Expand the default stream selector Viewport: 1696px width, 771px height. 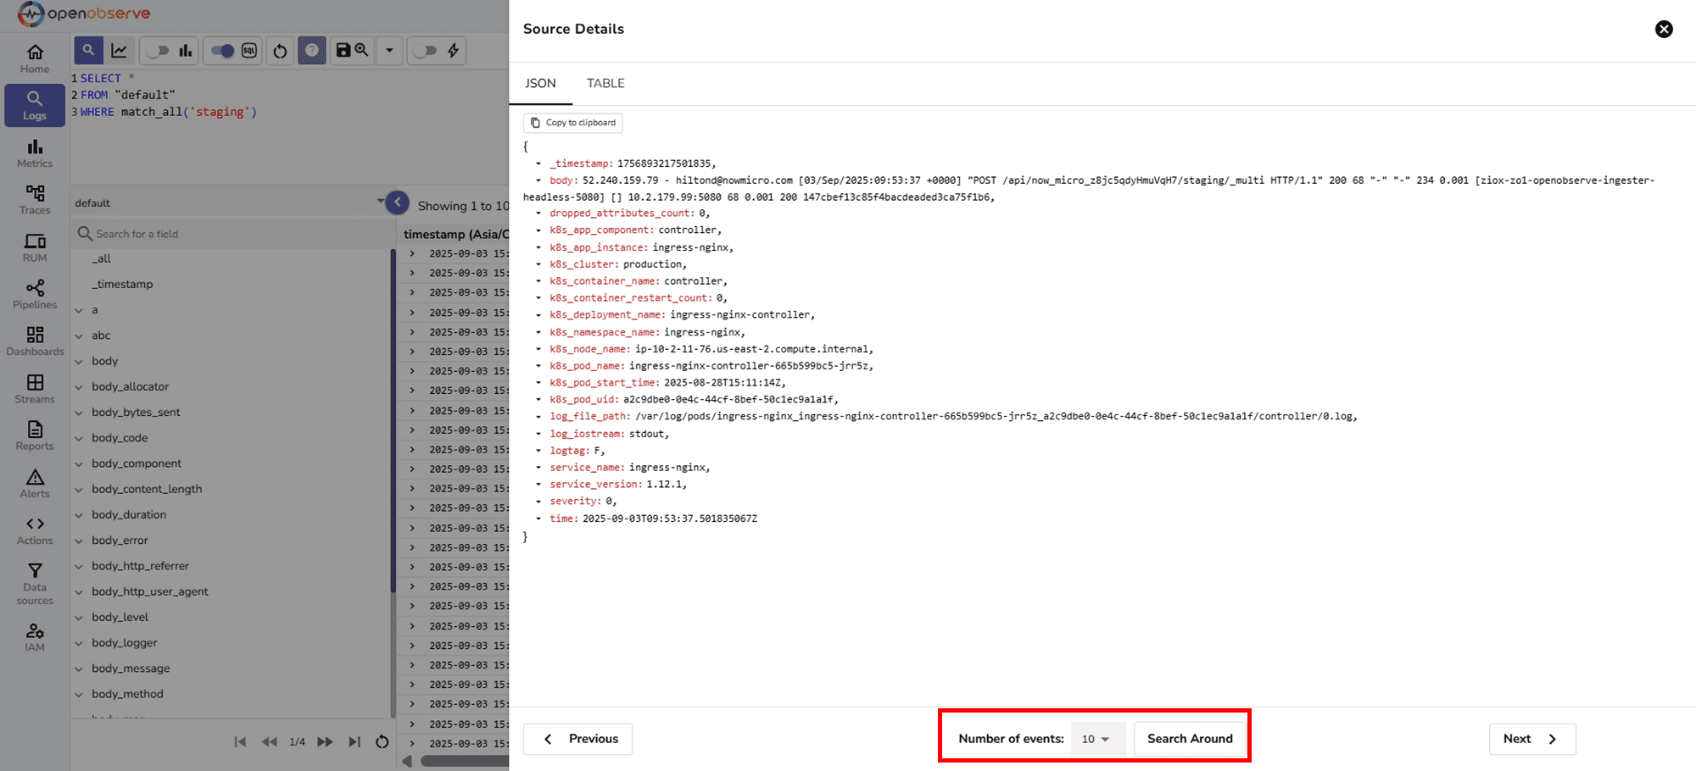pyautogui.click(x=381, y=202)
